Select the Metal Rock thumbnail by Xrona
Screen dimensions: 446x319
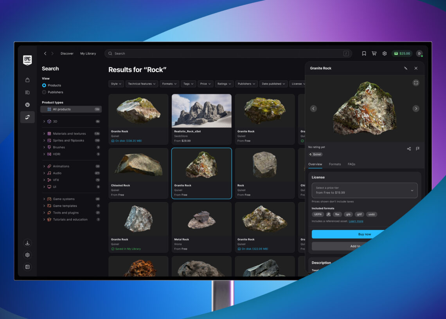point(201,218)
